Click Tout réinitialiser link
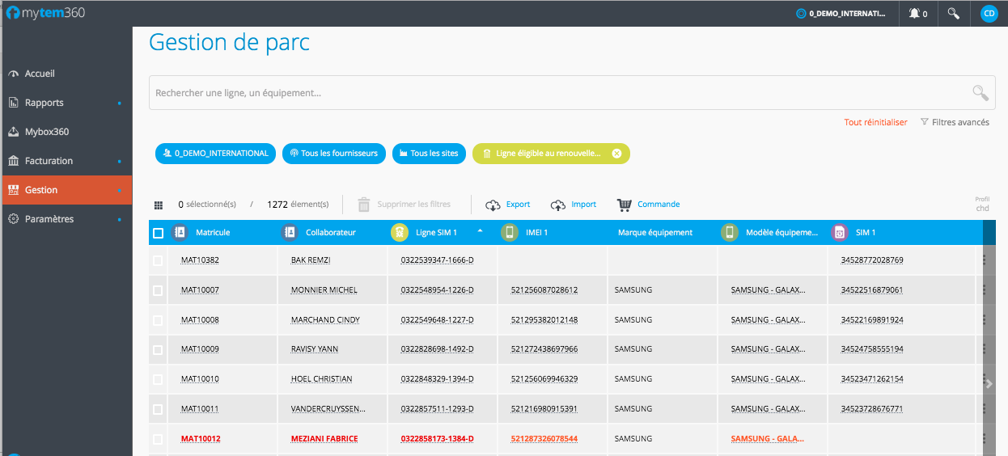1008x456 pixels. tap(875, 122)
